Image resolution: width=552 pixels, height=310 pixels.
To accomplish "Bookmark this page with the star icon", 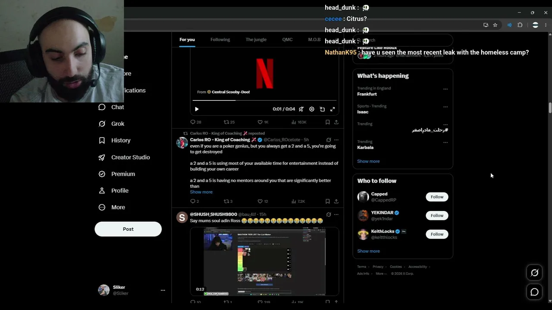I will [495, 25].
